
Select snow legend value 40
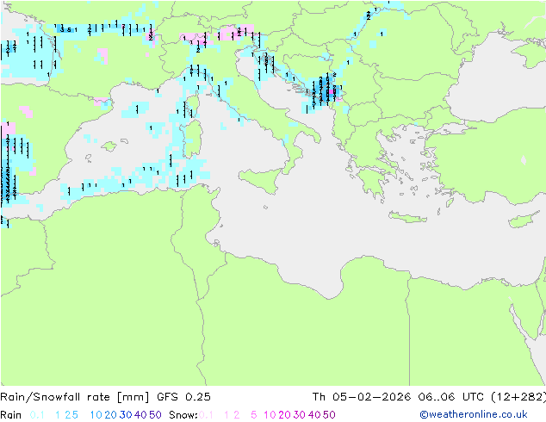314,415
